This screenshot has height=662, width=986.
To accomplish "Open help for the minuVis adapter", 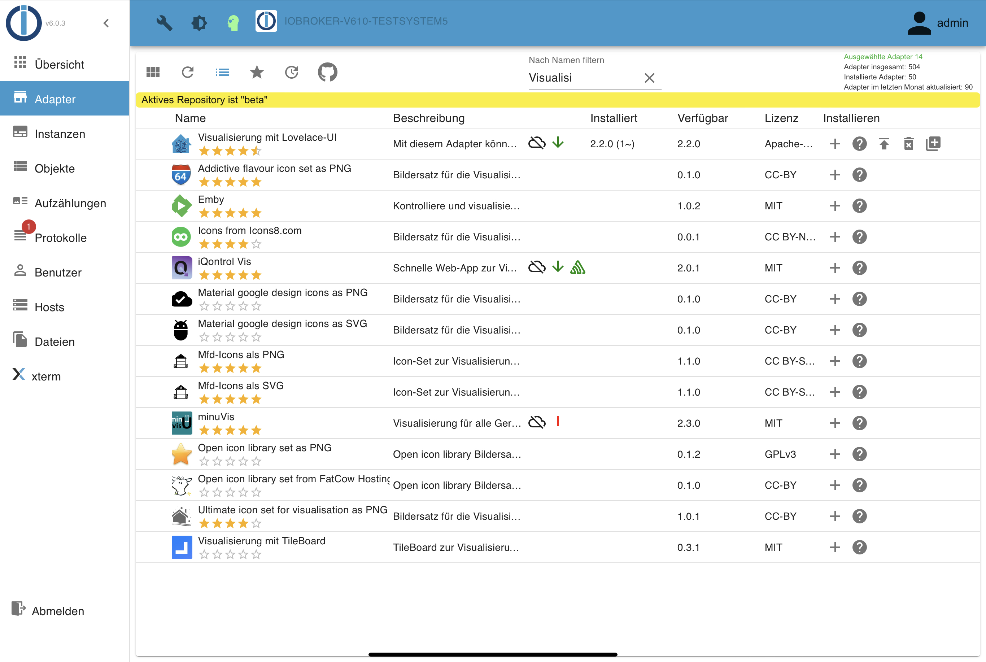I will 859,423.
